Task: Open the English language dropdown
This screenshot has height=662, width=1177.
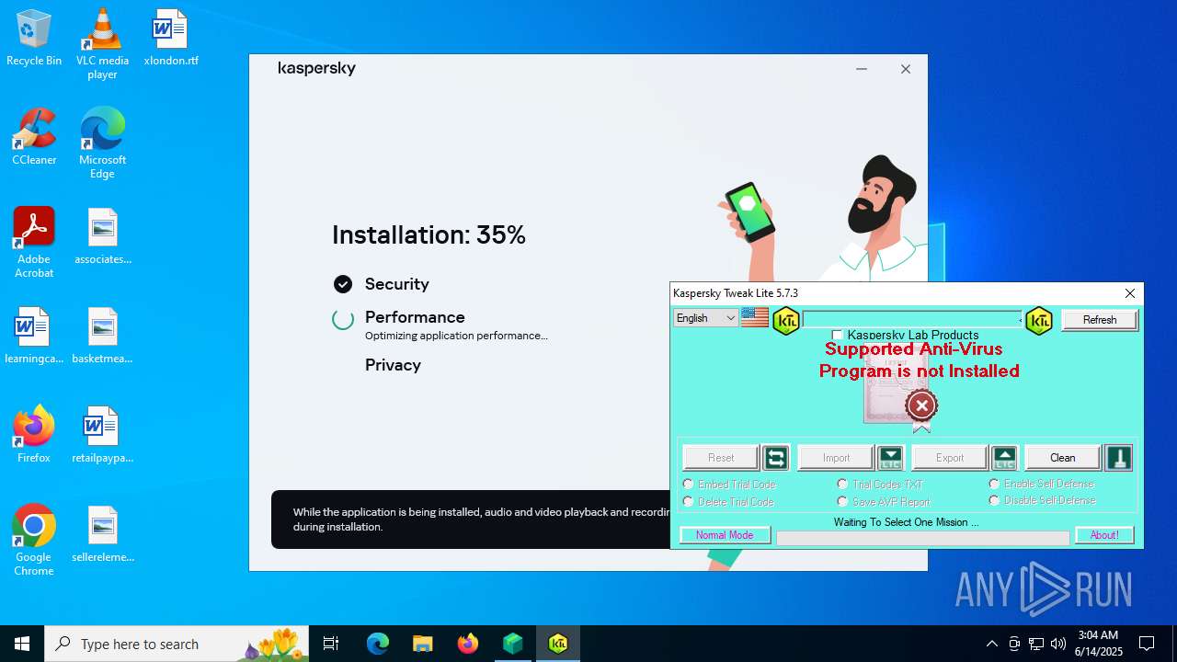Action: point(706,318)
